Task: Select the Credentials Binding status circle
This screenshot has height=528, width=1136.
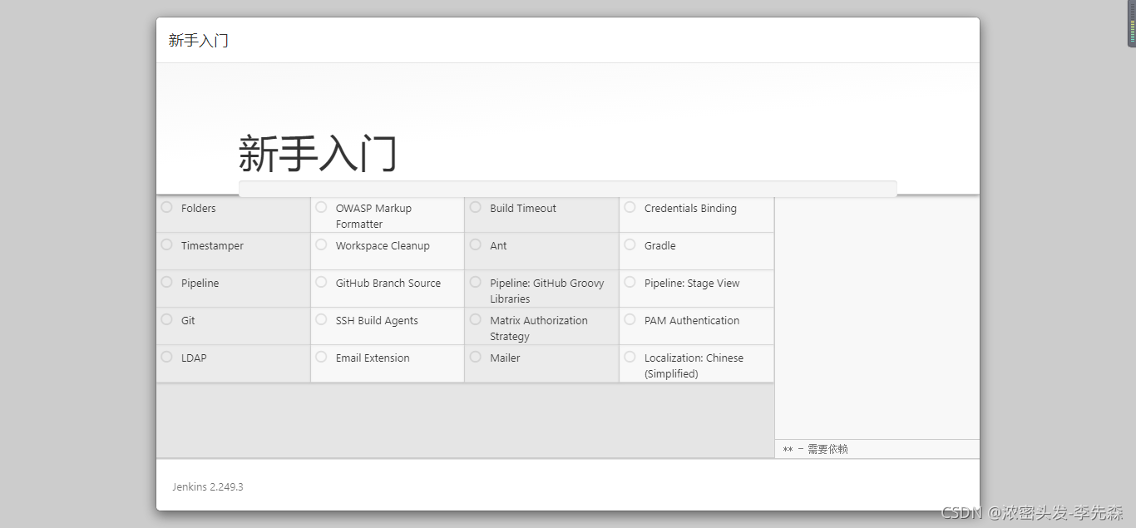Action: pos(630,207)
